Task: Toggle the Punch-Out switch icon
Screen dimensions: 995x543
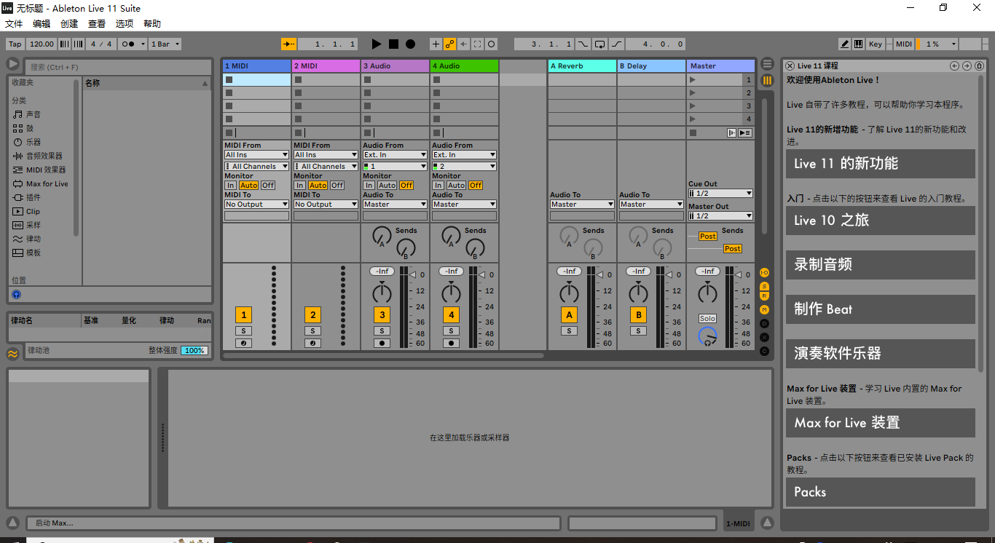Action: click(x=616, y=44)
